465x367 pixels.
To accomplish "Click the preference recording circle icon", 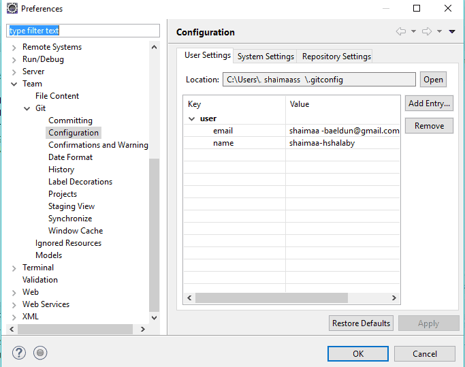I will pos(40,353).
